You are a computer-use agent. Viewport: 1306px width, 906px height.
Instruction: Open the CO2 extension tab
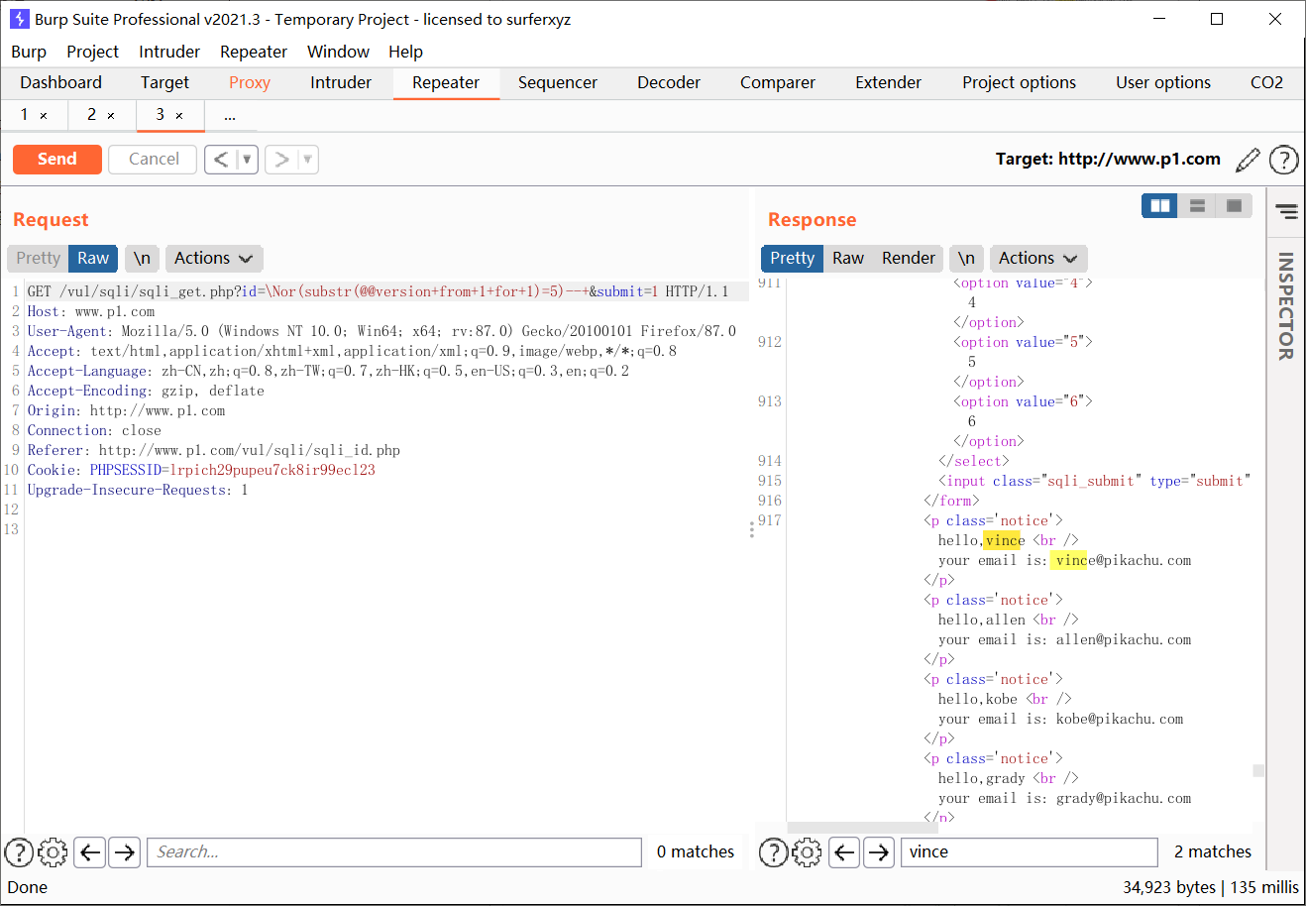click(1266, 83)
